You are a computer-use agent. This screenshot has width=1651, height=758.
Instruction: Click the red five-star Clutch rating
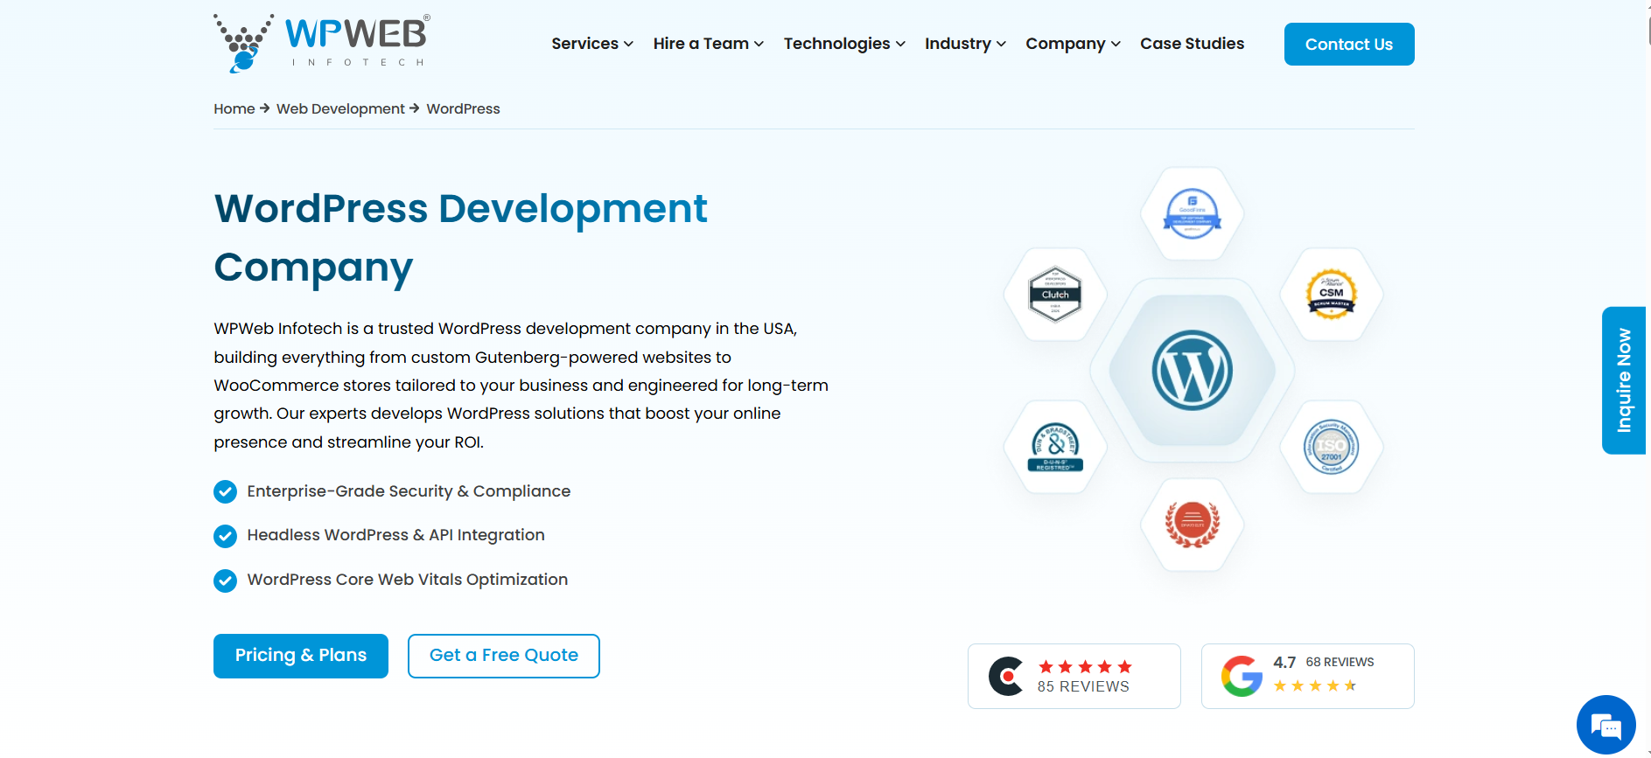coord(1085,667)
